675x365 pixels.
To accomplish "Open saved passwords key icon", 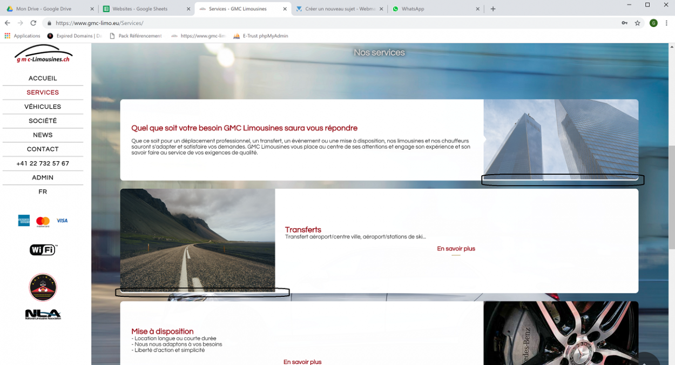I will [x=624, y=23].
